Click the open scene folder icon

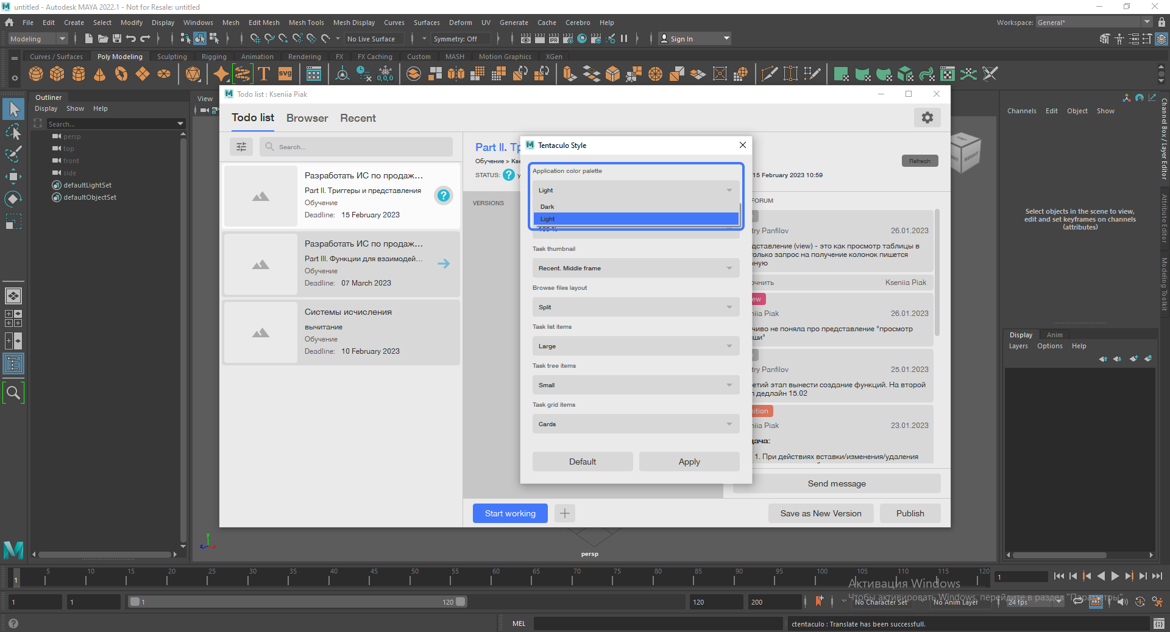(x=103, y=38)
